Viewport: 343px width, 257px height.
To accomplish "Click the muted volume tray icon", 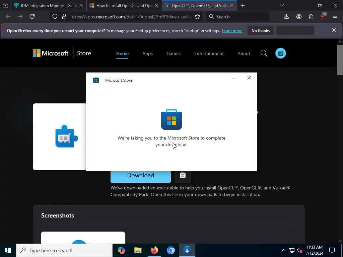I will pos(299,250).
